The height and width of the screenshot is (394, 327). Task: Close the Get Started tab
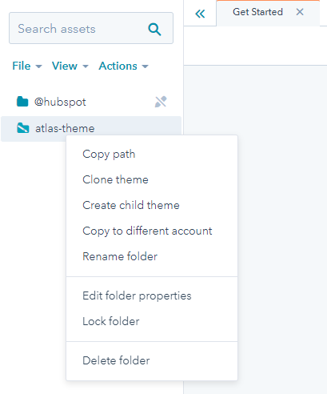click(x=300, y=12)
